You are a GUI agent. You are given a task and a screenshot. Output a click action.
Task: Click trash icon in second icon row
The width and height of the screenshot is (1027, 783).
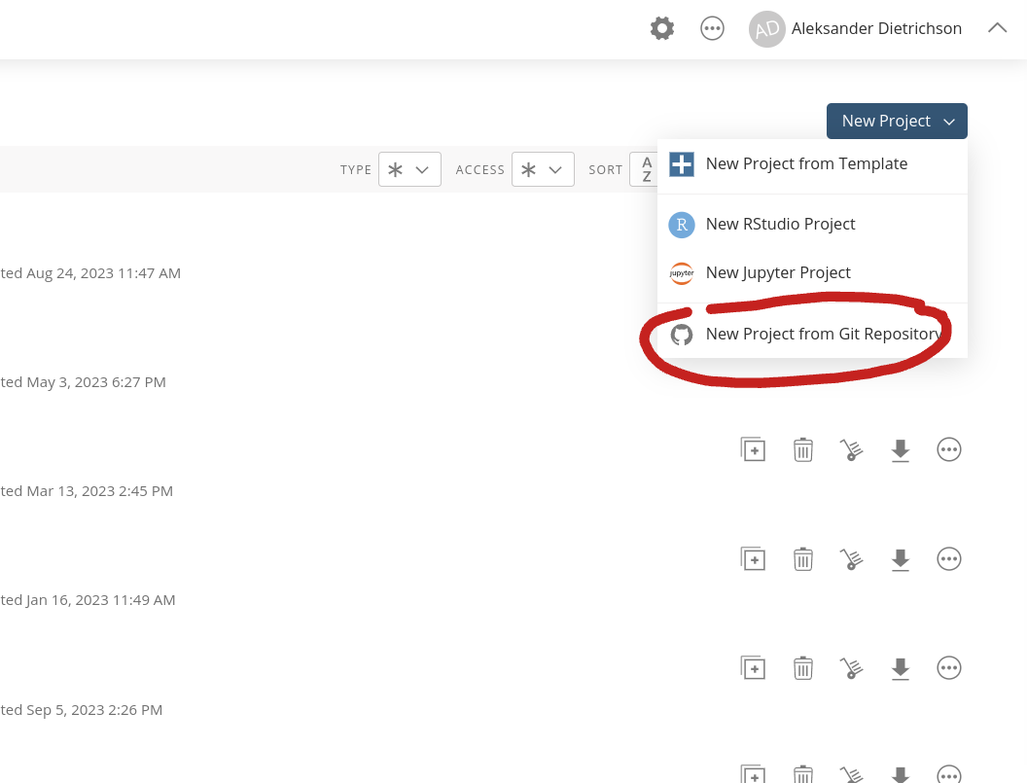(x=803, y=558)
